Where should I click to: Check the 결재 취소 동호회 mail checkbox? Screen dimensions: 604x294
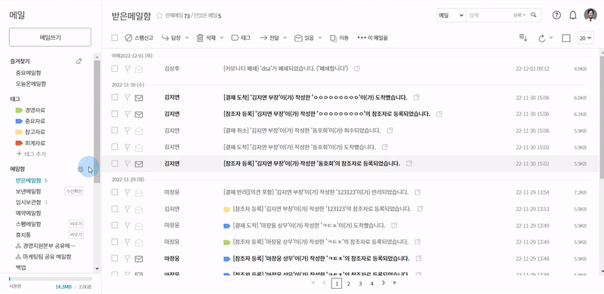tap(115, 130)
